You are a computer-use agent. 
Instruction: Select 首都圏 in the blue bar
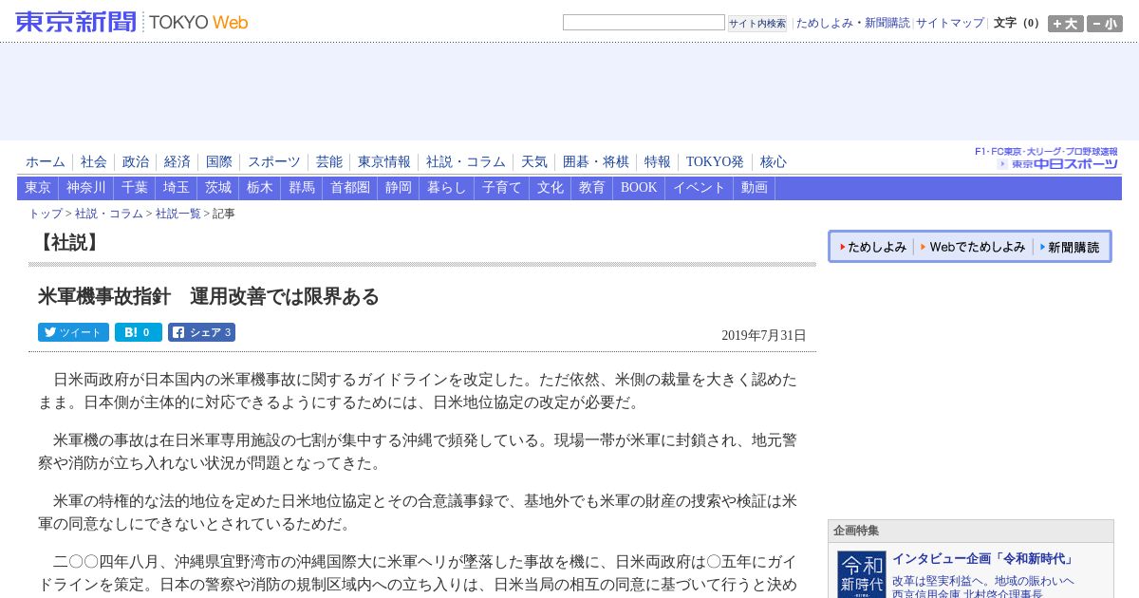coord(350,188)
